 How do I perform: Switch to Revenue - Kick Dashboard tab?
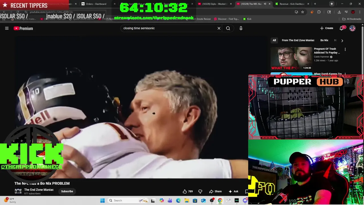click(292, 4)
